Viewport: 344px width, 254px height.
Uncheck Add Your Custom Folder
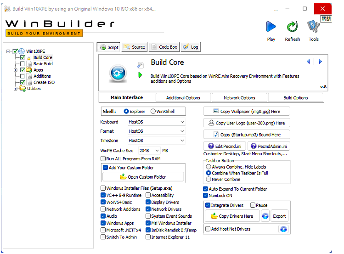tap(105, 168)
